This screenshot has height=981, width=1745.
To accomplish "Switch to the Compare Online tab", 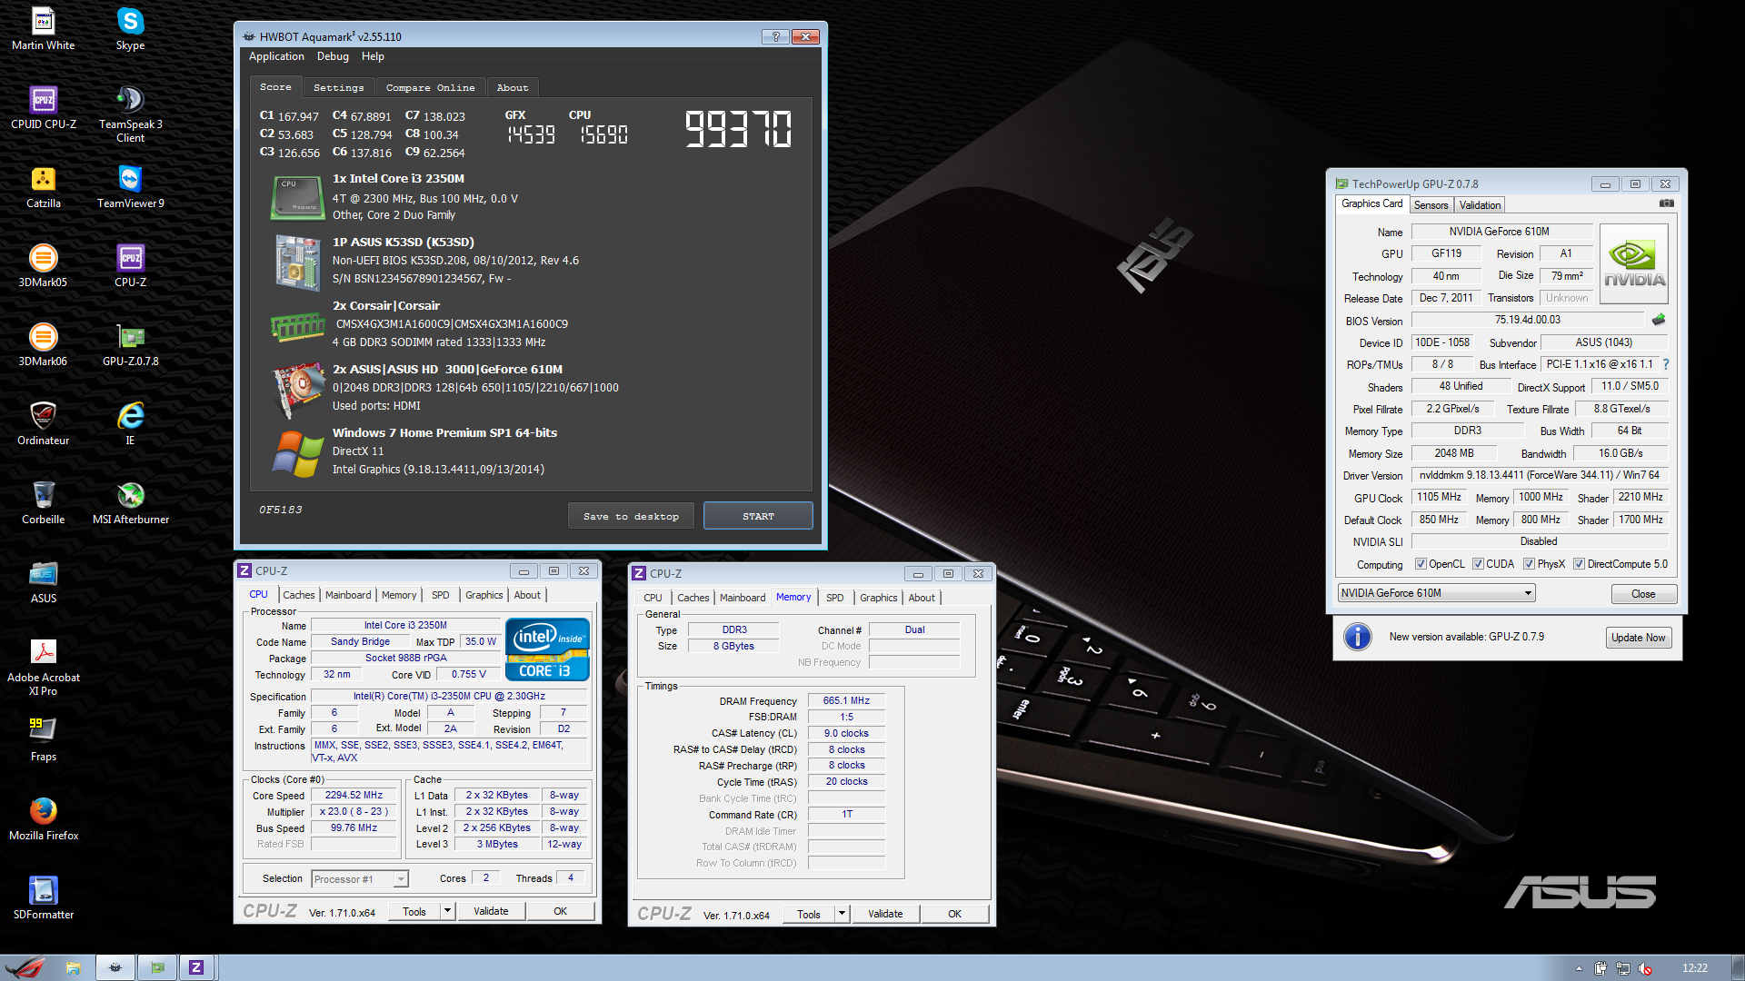I will pyautogui.click(x=430, y=87).
